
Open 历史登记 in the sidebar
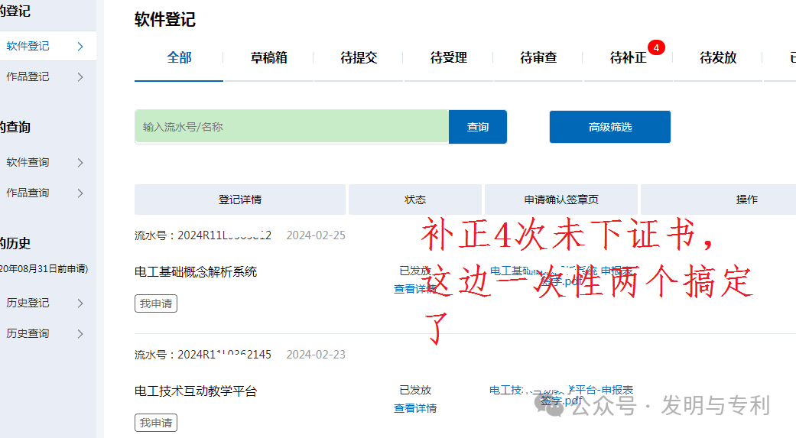(28, 303)
